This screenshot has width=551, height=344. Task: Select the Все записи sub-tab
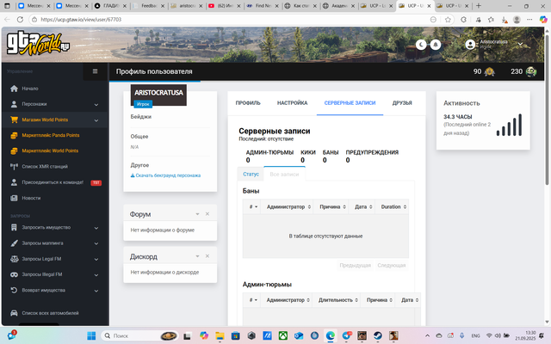point(284,174)
